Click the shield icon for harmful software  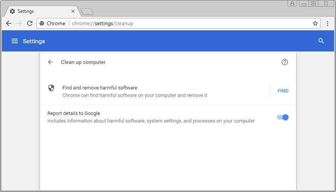(x=51, y=88)
